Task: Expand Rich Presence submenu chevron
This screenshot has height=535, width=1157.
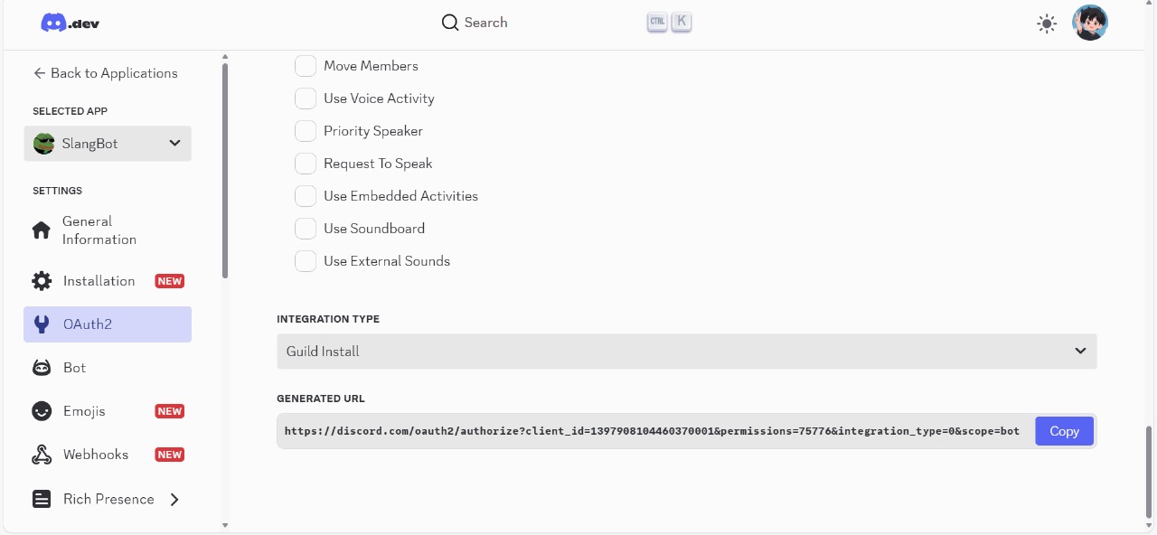Action: pos(174,499)
